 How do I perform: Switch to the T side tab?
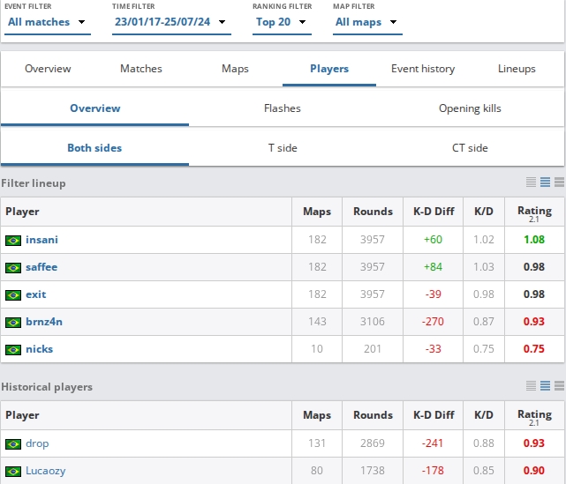click(283, 148)
